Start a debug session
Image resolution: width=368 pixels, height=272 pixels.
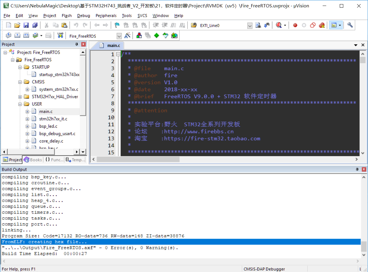(279, 25)
